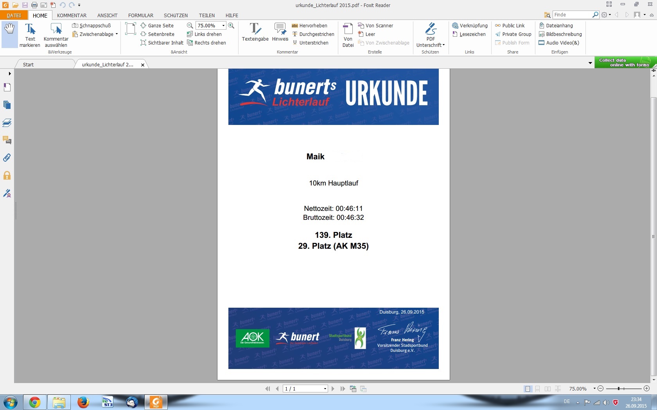The width and height of the screenshot is (657, 410).
Task: Open the attachments paperclip side panel
Action: click(7, 158)
